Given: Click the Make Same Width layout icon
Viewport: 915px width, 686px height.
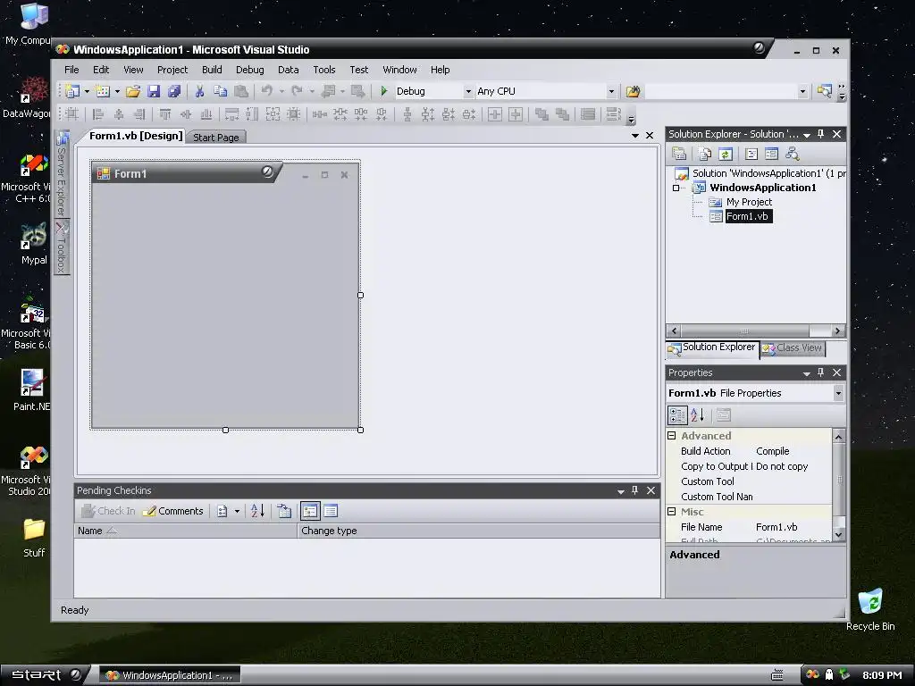Looking at the screenshot, I should point(231,114).
